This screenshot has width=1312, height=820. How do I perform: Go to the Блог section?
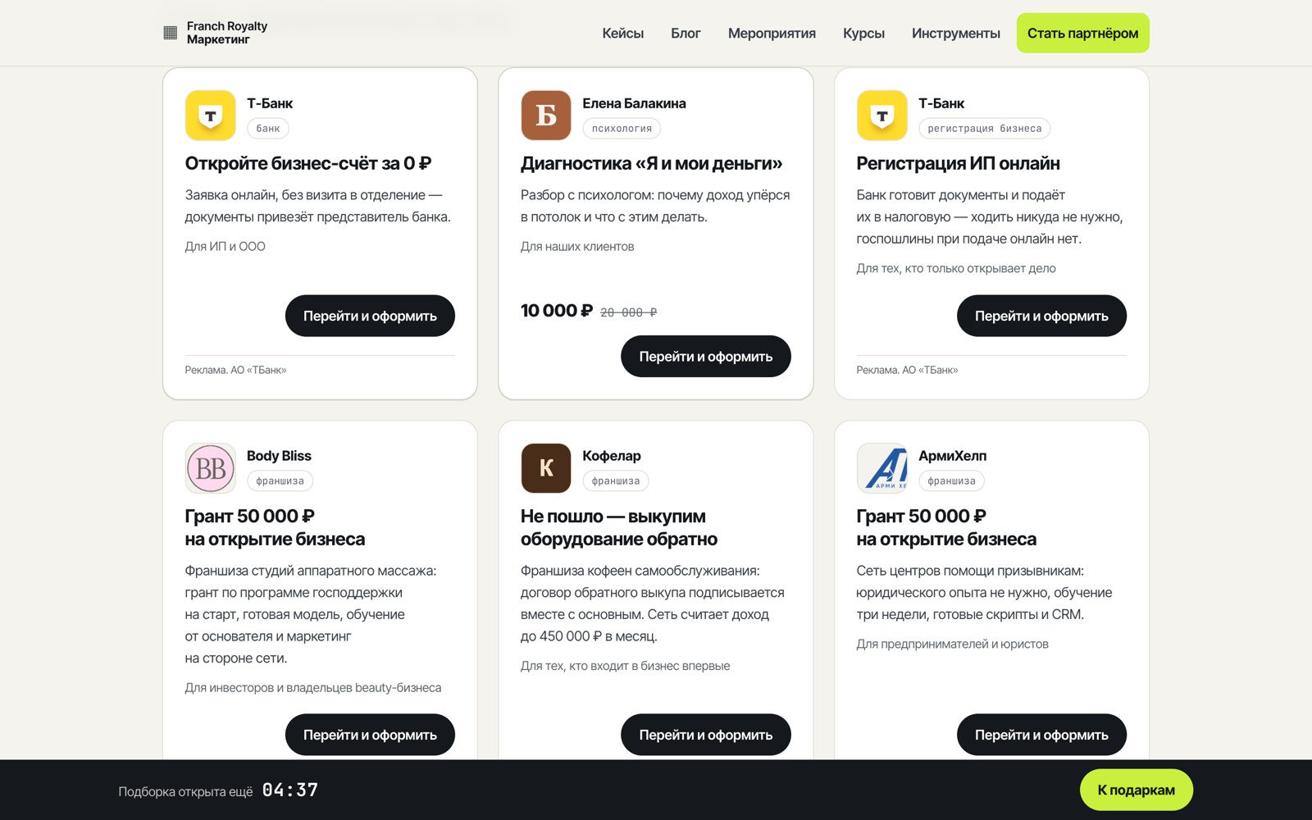click(x=686, y=34)
